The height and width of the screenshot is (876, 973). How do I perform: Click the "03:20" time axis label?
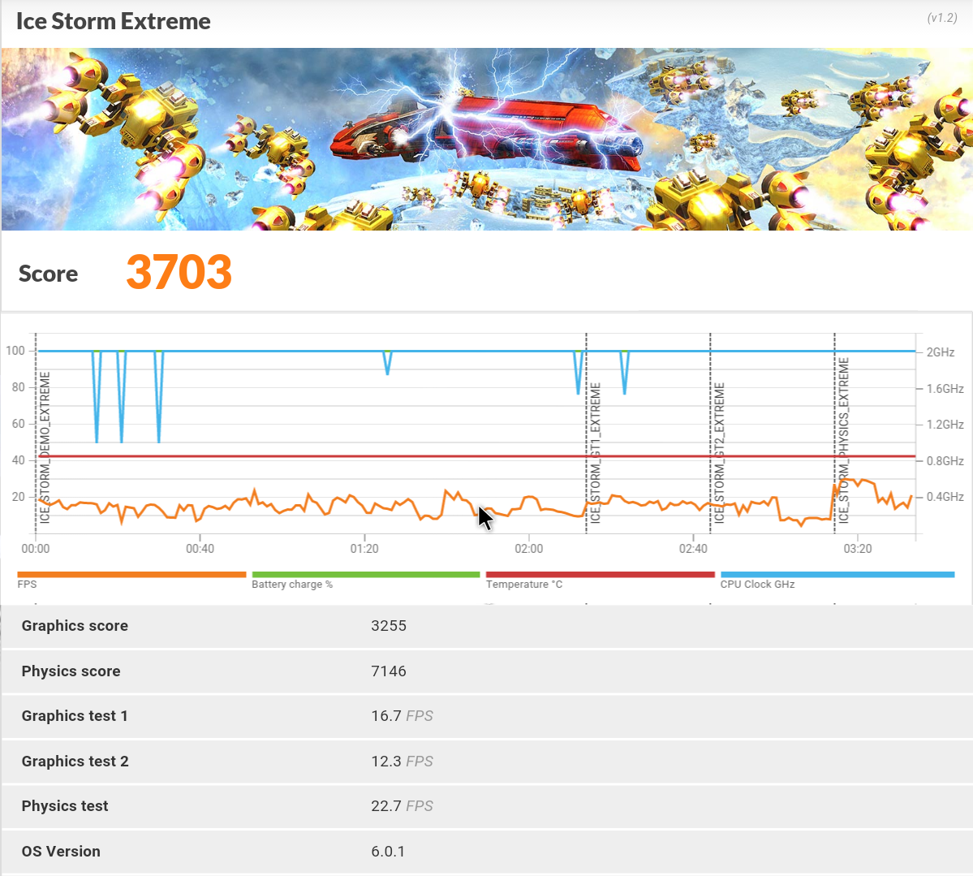coord(858,549)
